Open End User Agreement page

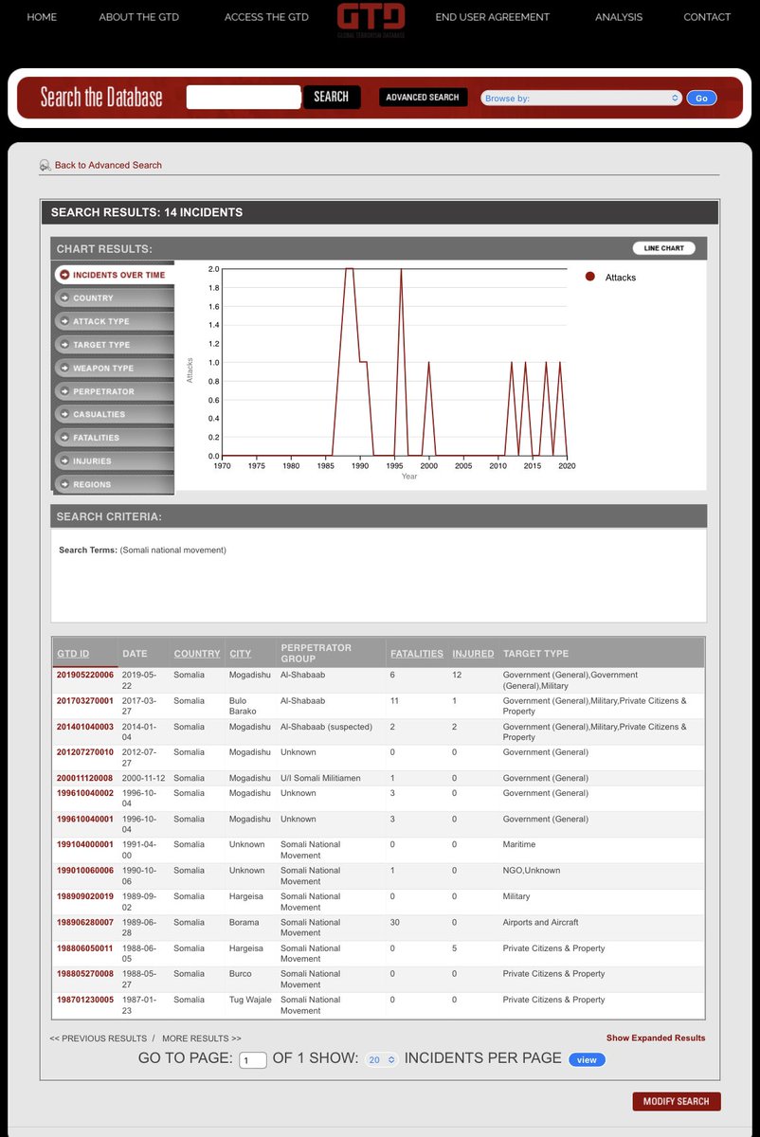(x=492, y=17)
